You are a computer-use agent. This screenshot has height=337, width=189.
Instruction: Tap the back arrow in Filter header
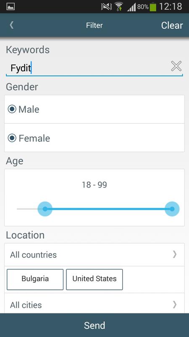click(x=12, y=25)
